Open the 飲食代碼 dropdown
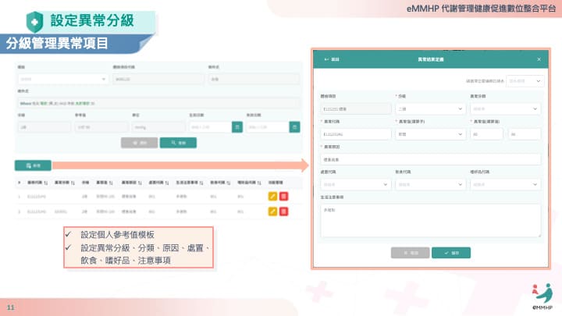The width and height of the screenshot is (562, 316). 430,185
